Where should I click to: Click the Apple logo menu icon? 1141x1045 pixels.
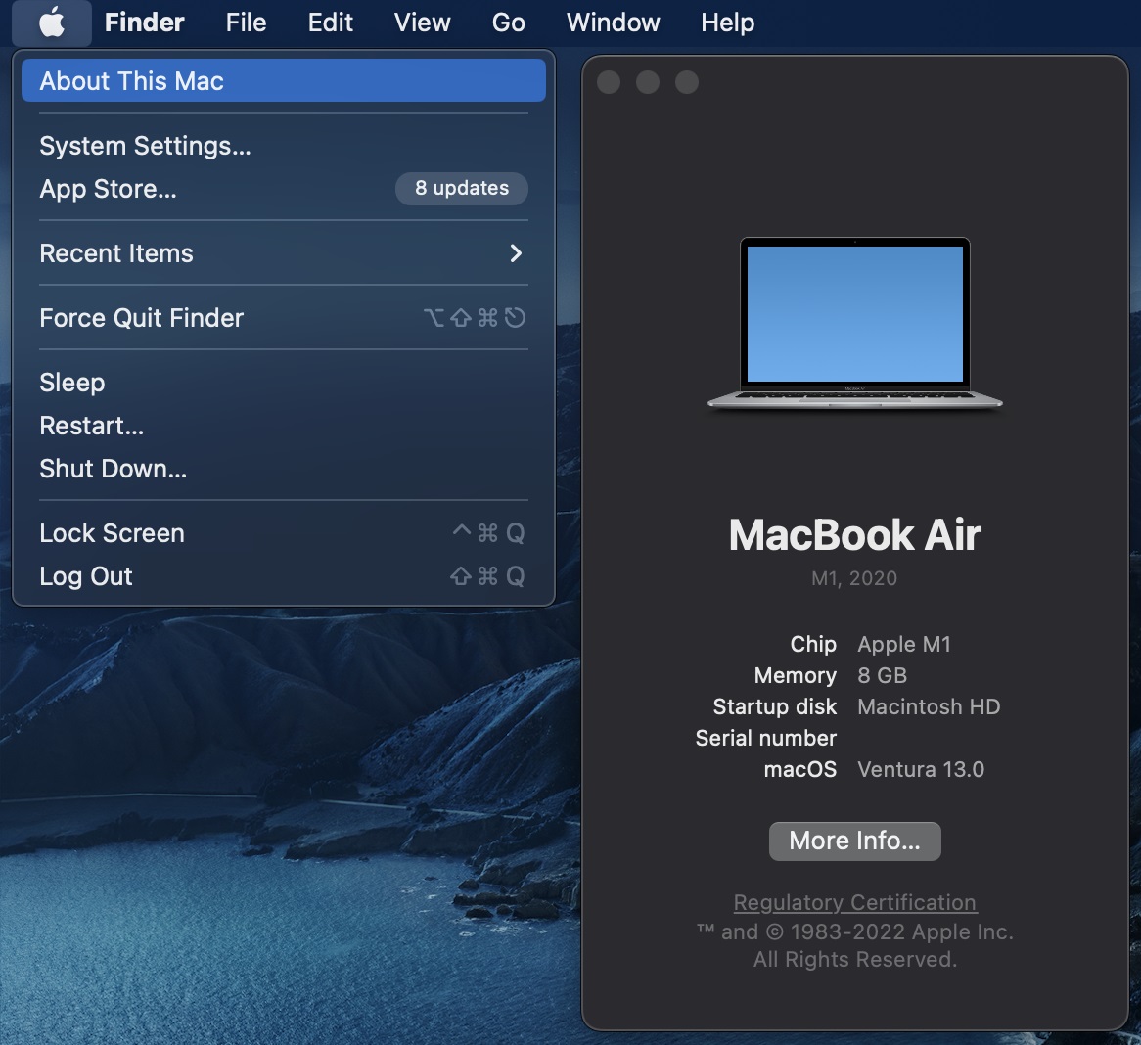coord(52,23)
